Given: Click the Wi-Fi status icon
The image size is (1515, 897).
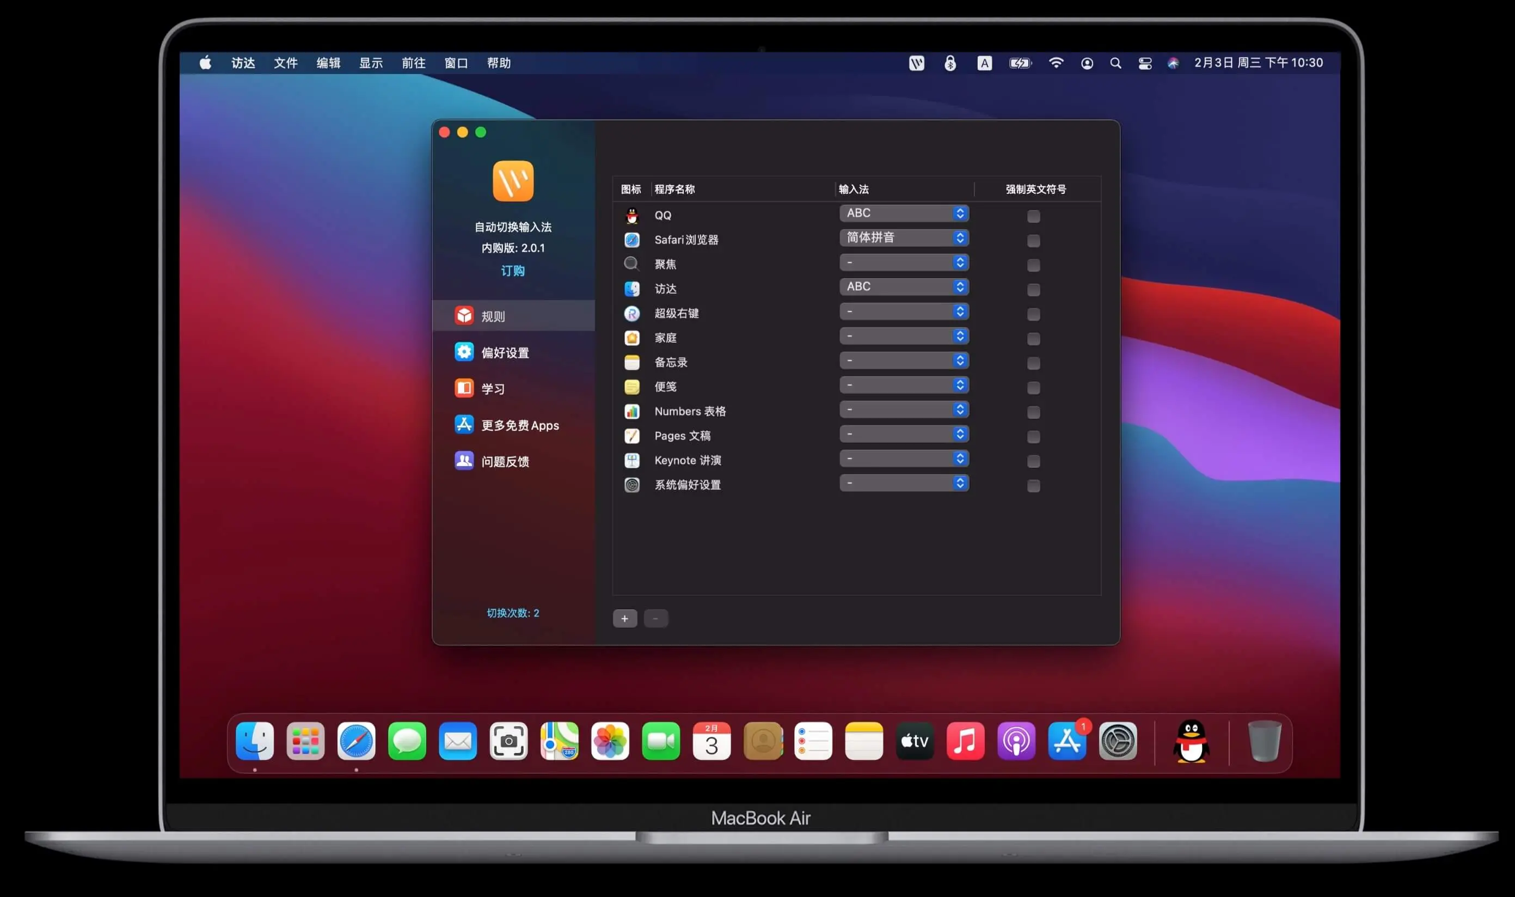Looking at the screenshot, I should click(1056, 63).
